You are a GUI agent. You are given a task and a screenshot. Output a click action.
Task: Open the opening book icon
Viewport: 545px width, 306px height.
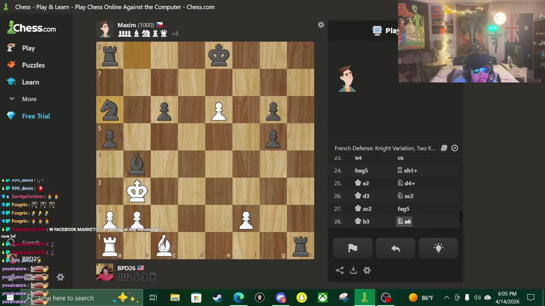point(444,148)
